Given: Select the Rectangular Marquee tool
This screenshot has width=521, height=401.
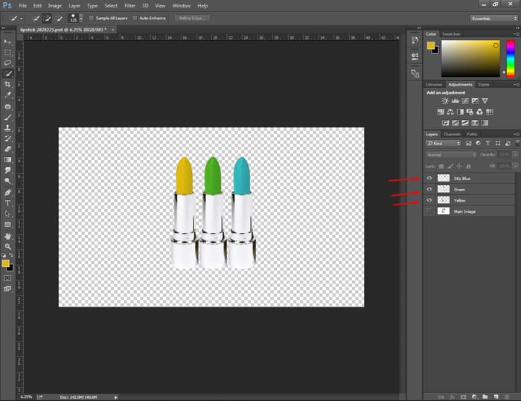Looking at the screenshot, I should click(x=7, y=53).
